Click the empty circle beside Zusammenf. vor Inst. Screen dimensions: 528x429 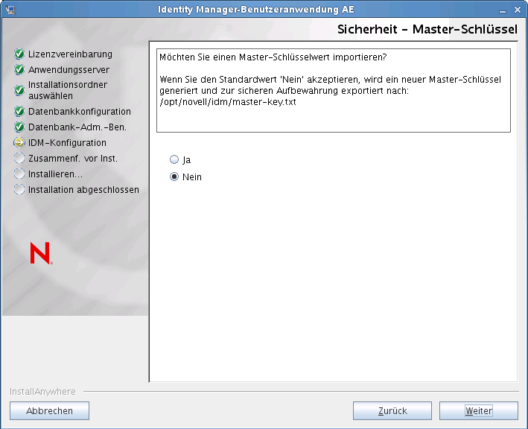tap(19, 158)
